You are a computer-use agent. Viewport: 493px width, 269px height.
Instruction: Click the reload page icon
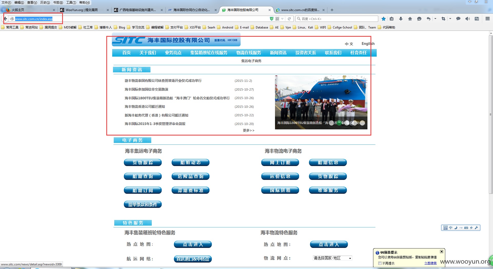point(289,19)
